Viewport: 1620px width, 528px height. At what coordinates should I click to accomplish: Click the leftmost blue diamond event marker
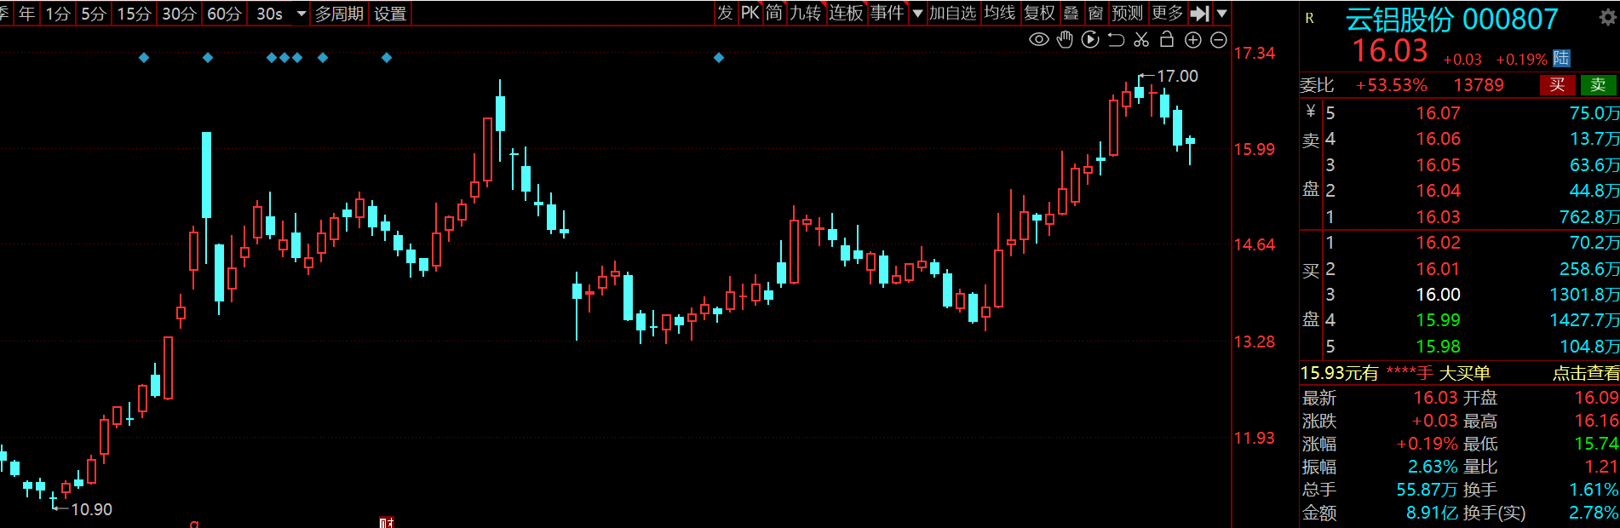tap(144, 57)
